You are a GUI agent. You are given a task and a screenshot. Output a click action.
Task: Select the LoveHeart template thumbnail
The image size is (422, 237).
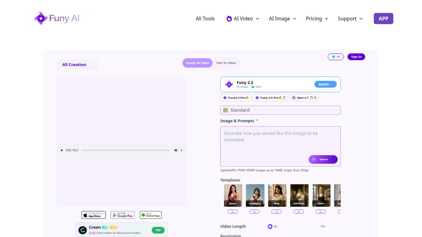(x=255, y=195)
